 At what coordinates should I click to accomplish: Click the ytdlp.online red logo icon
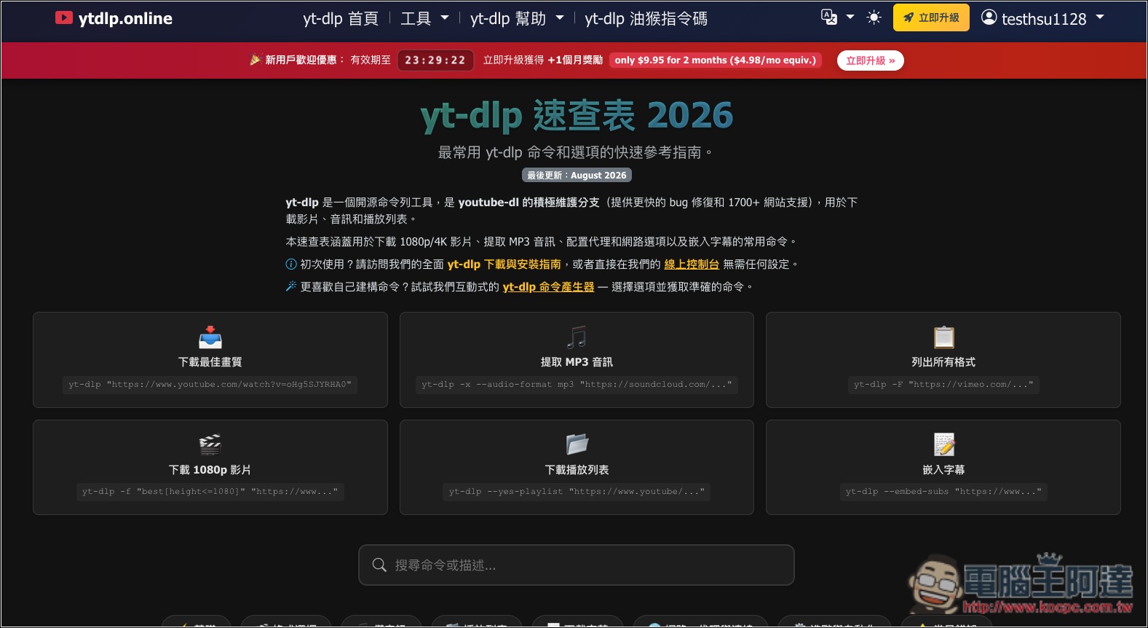point(64,18)
